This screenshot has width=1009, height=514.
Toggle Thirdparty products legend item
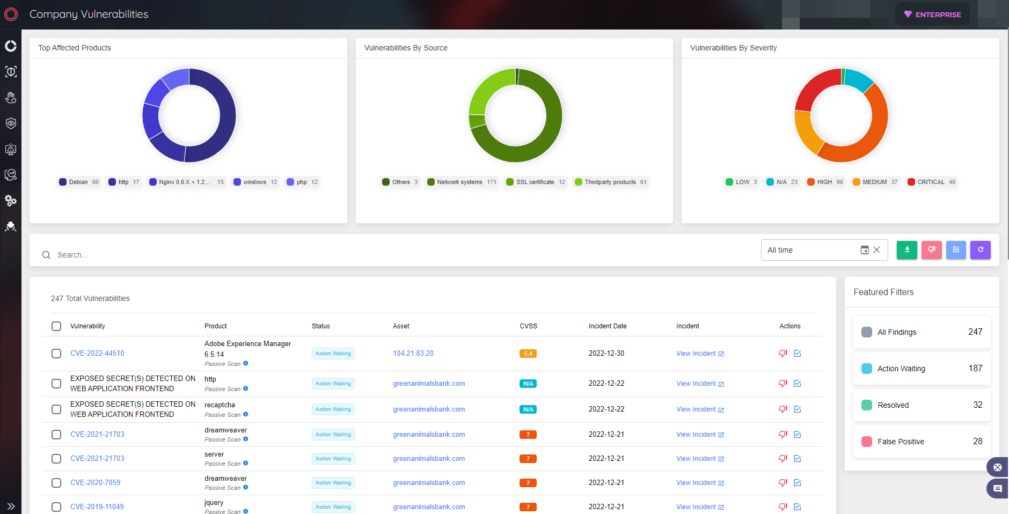tap(611, 182)
